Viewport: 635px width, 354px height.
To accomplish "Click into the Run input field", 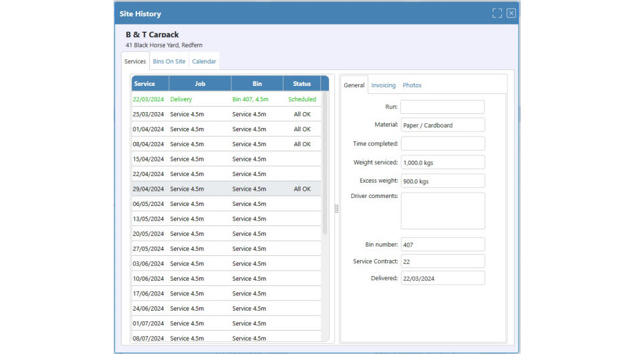I will click(x=442, y=107).
